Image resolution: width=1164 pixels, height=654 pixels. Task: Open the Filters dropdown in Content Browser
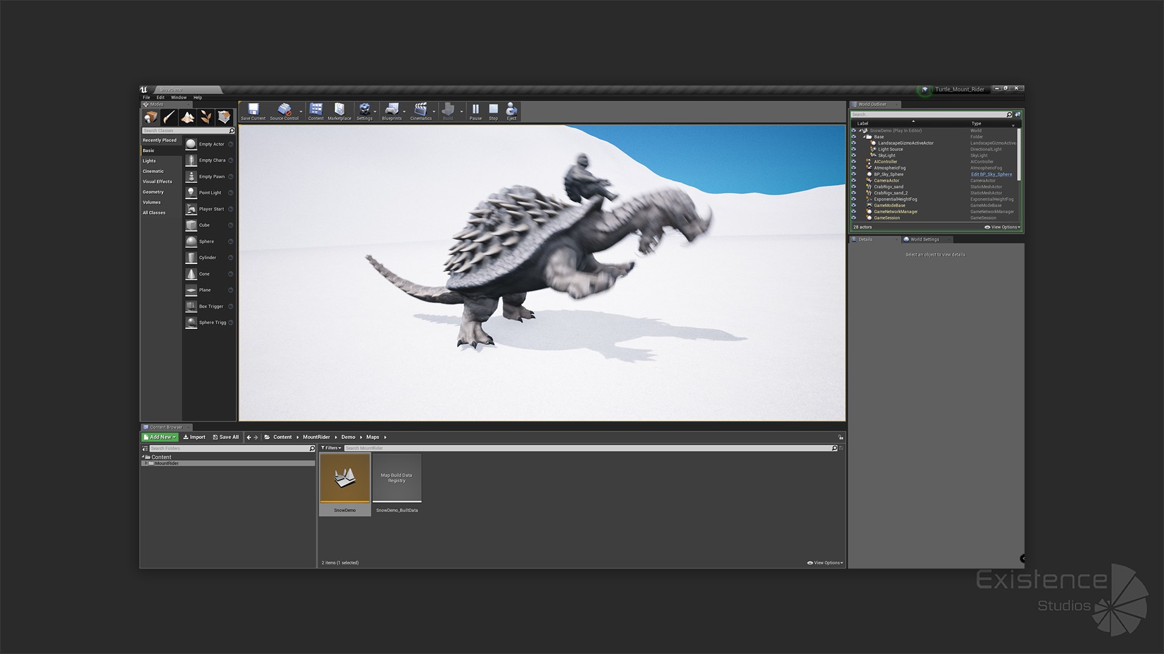click(x=331, y=448)
